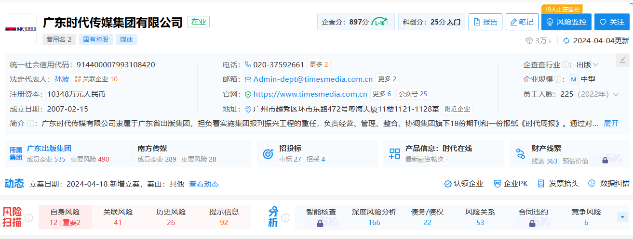
Task: View 成员企业 535 of 广东出版集团
Action: coord(46,159)
